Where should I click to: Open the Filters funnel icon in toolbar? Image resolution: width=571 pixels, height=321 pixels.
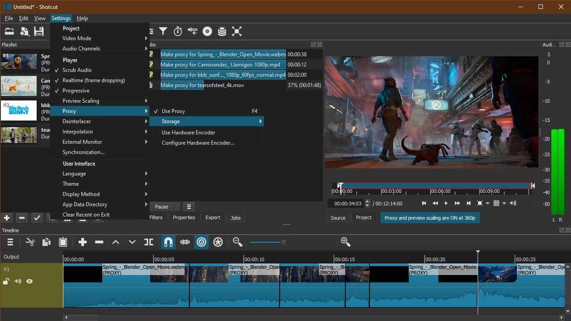pos(163,31)
